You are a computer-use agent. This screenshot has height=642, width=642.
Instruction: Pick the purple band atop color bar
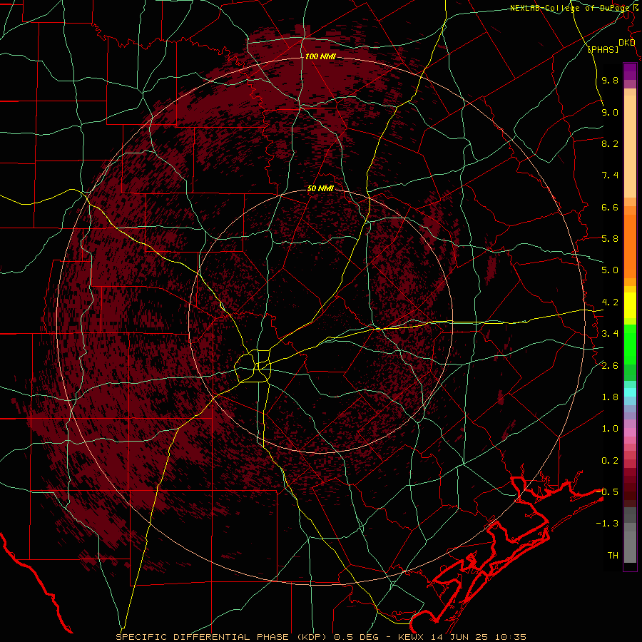pyautogui.click(x=630, y=71)
